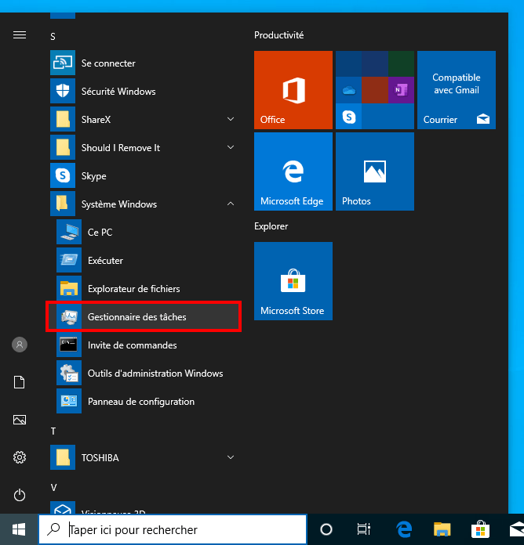This screenshot has width=524, height=545.
Task: Expand the ShareX folder chevron
Action: coord(231,119)
